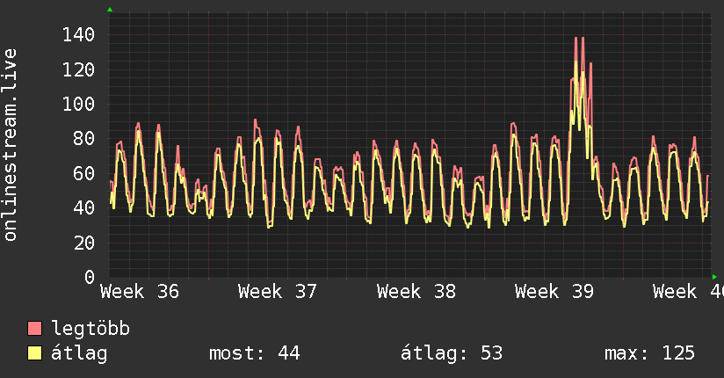
Task: Click the 'max: 125' statistic
Action: [x=649, y=353]
